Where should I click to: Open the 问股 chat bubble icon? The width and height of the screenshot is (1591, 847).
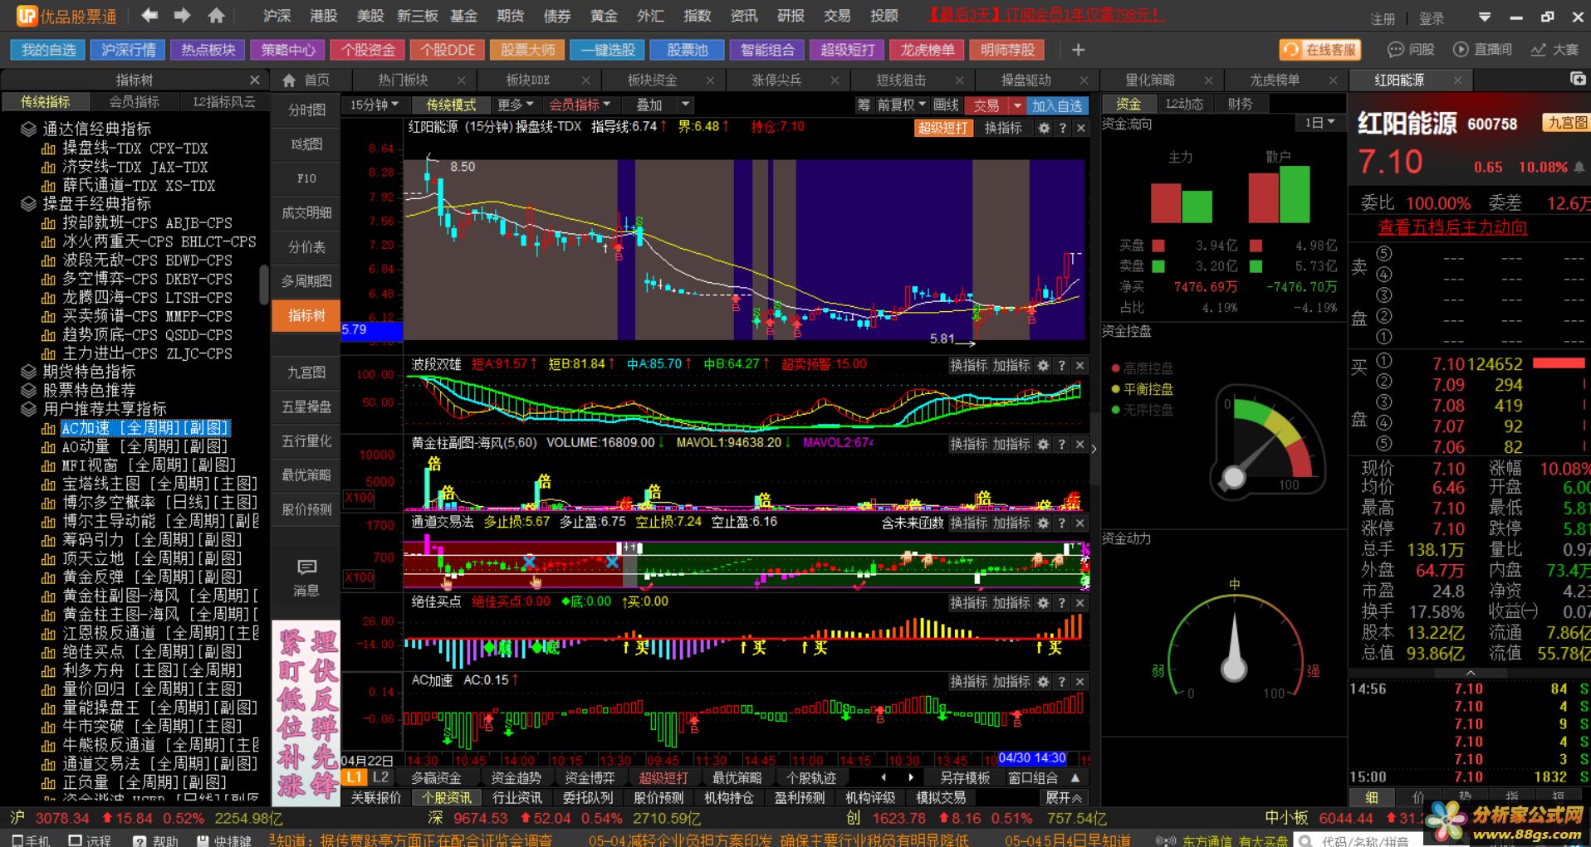click(x=1397, y=50)
